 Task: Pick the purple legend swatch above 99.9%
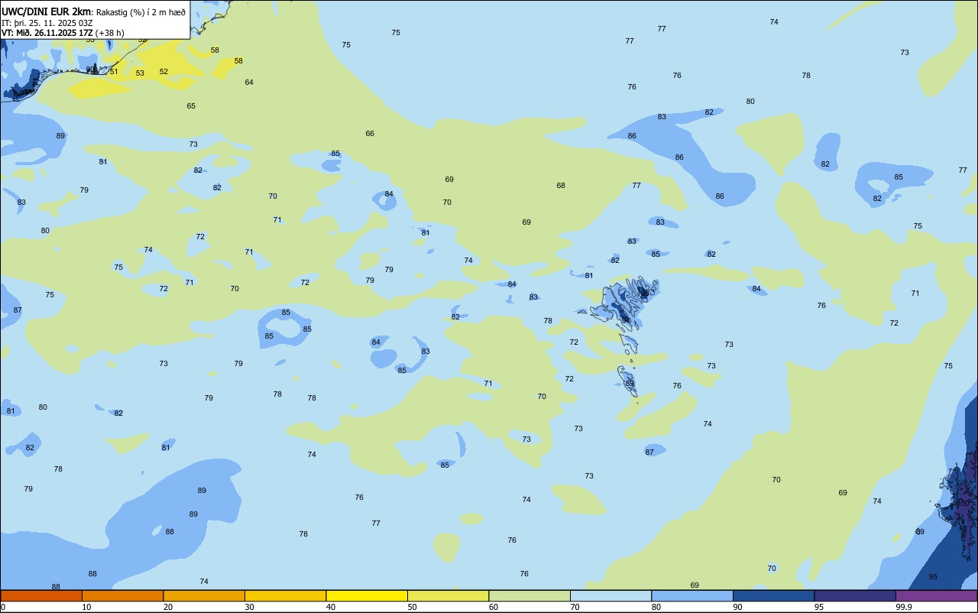(936, 595)
